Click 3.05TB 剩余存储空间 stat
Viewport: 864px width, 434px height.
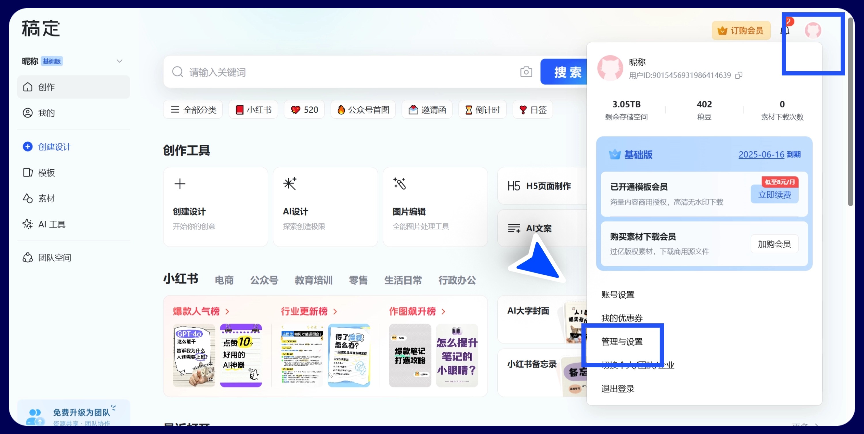tap(626, 110)
